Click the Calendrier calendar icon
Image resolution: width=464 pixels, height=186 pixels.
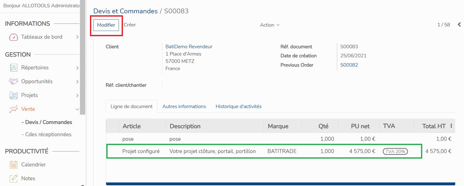pos(14,165)
